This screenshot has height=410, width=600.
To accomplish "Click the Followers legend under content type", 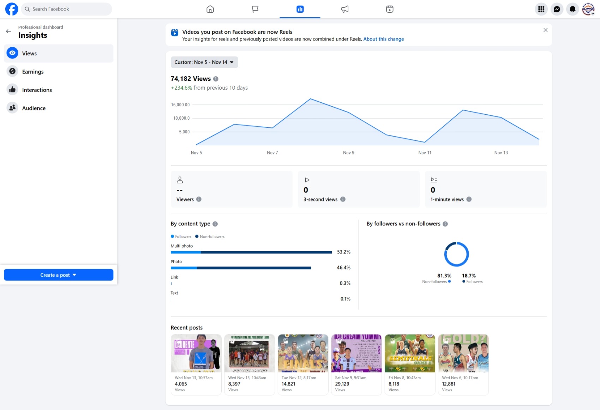I will click(181, 236).
